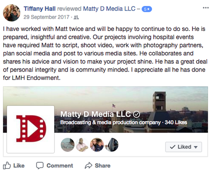Click the 29 September 2017 timestamp

(46, 17)
